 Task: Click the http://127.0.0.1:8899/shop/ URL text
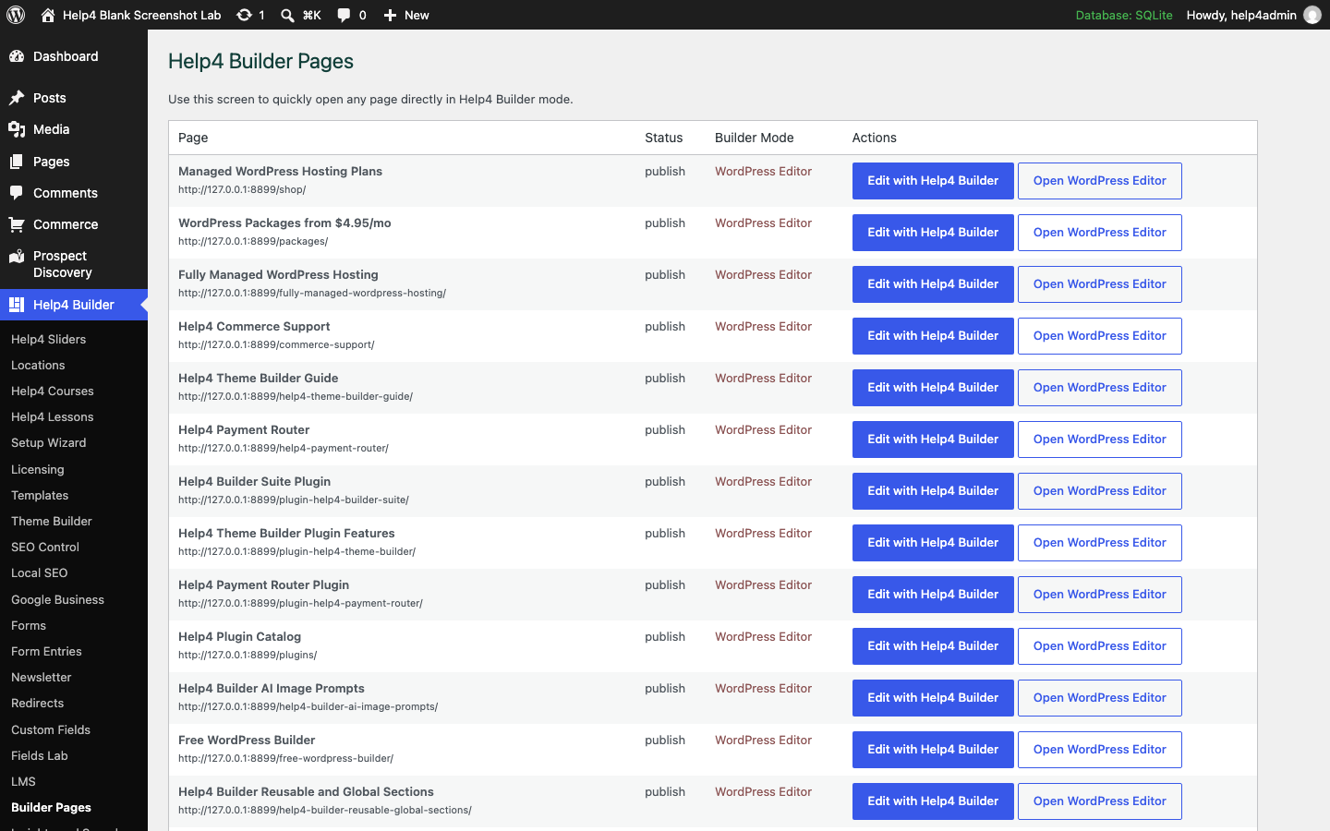(242, 189)
